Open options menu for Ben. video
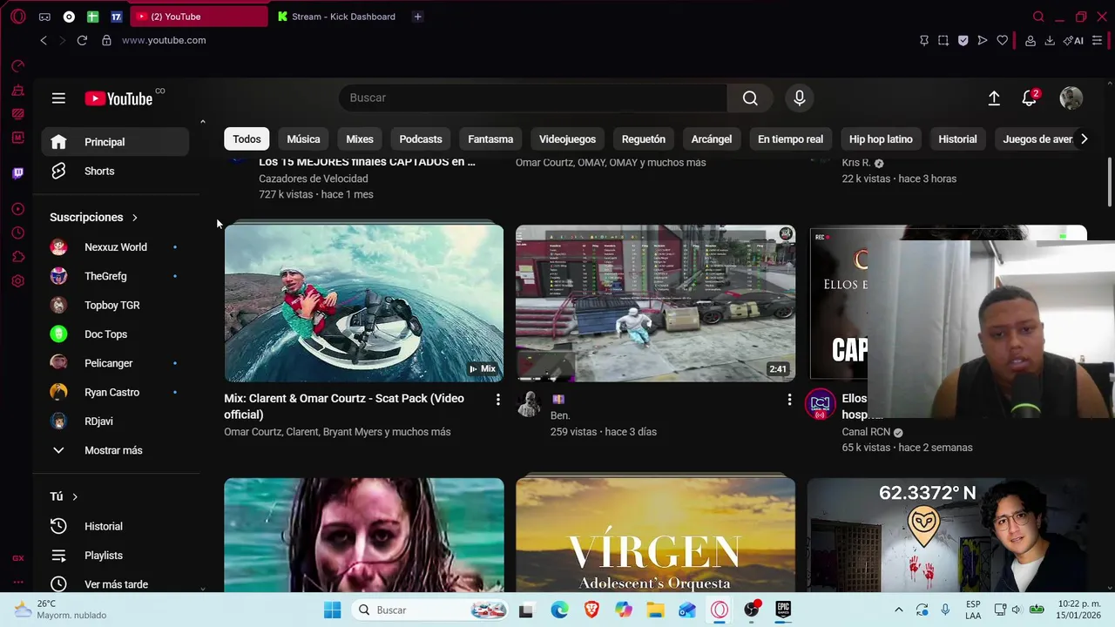This screenshot has height=627, width=1115. coord(789,400)
